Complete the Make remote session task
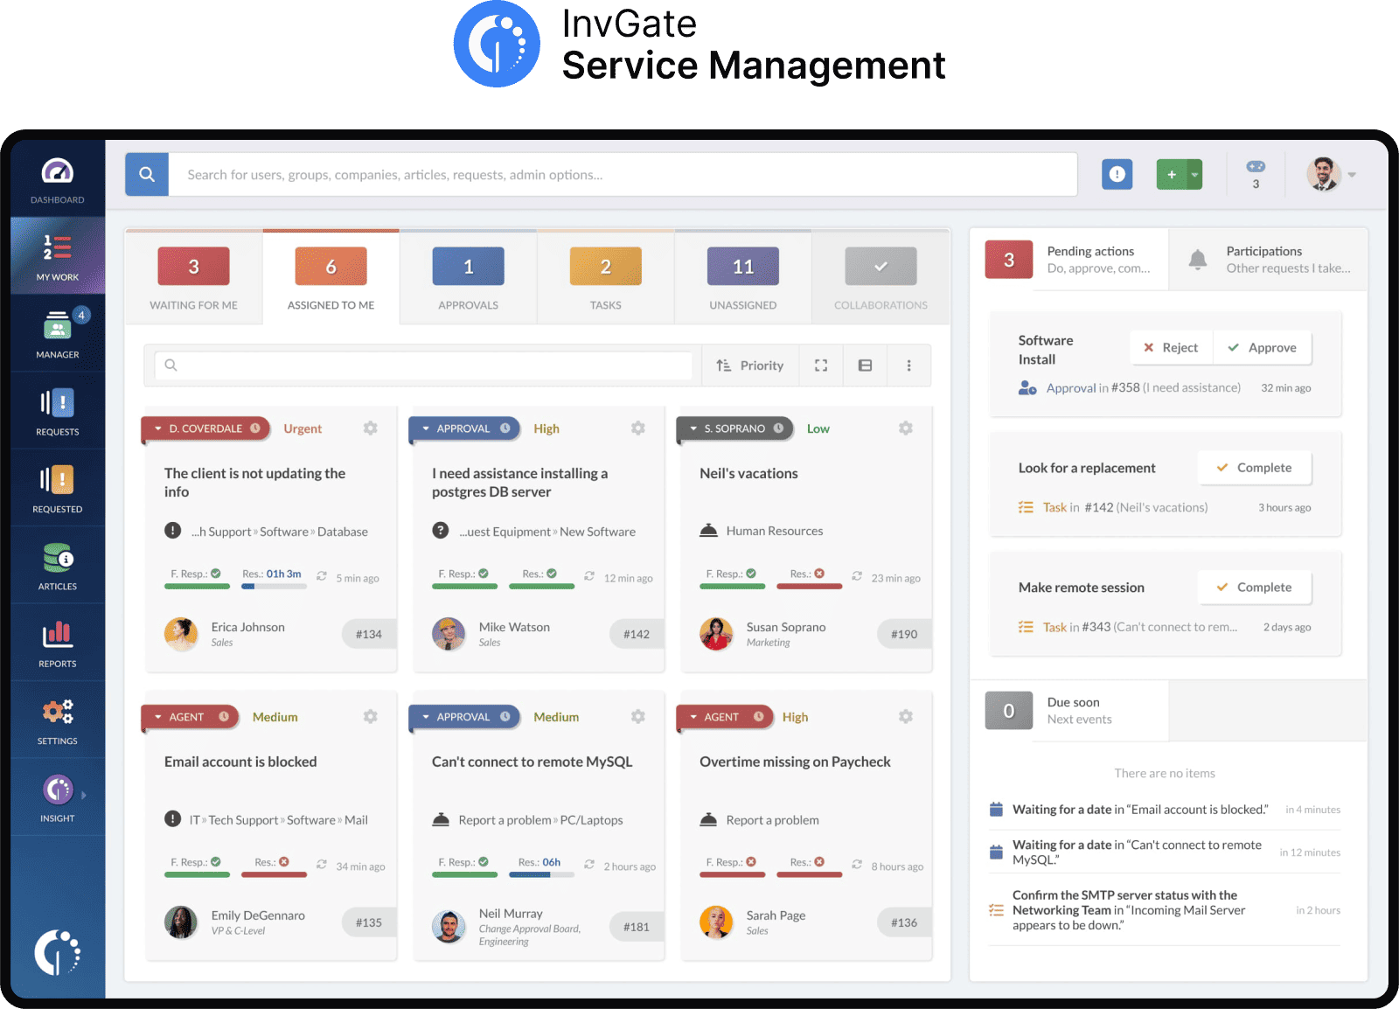The image size is (1399, 1009). 1255,588
